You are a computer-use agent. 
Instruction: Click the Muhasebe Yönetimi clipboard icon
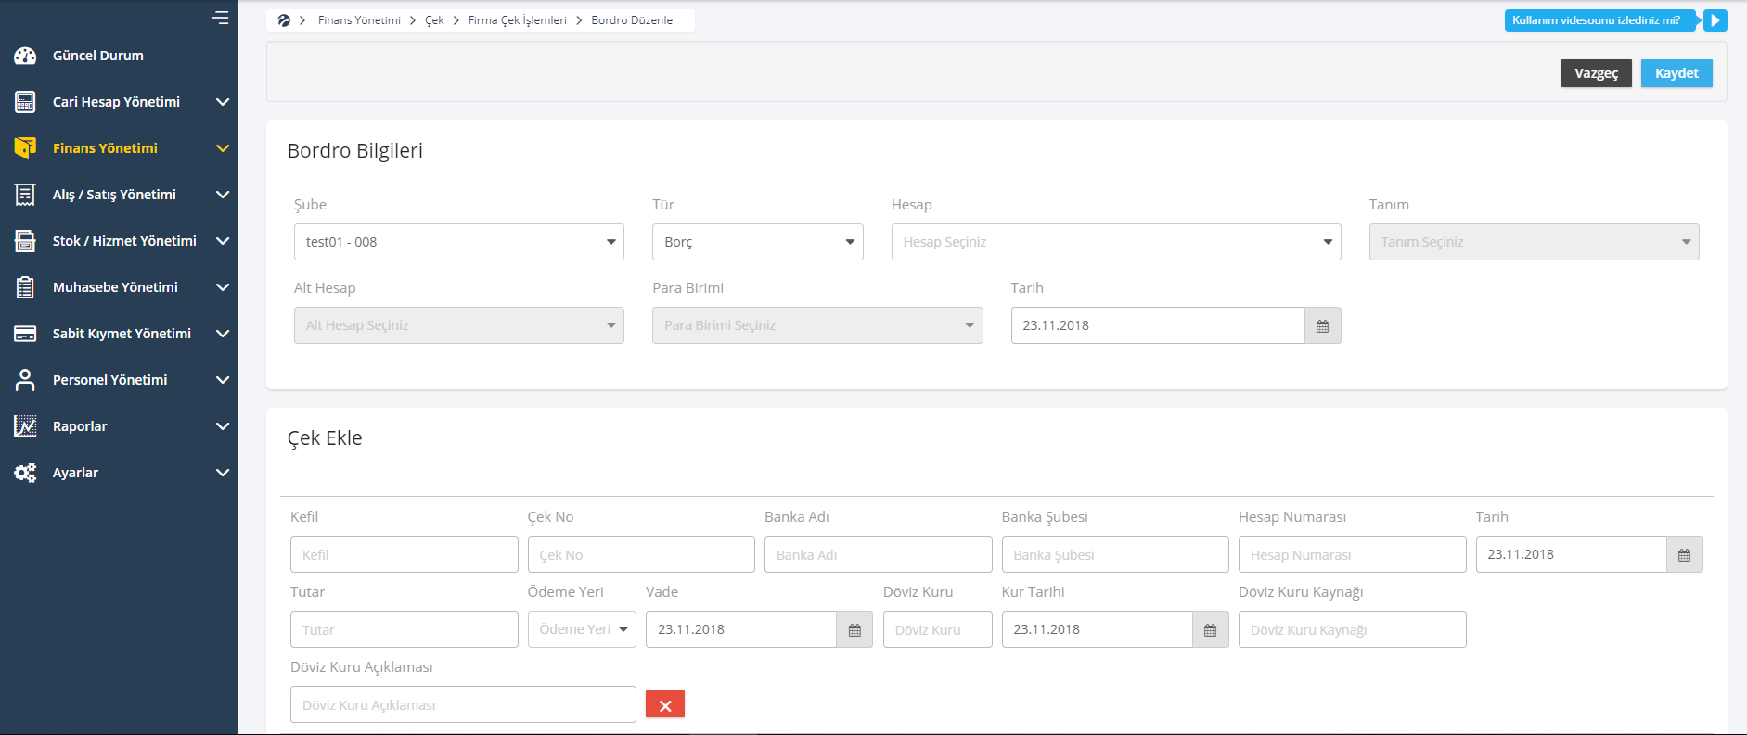point(25,287)
